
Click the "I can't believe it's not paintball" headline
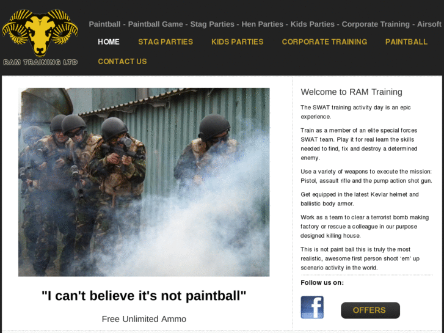click(x=144, y=296)
